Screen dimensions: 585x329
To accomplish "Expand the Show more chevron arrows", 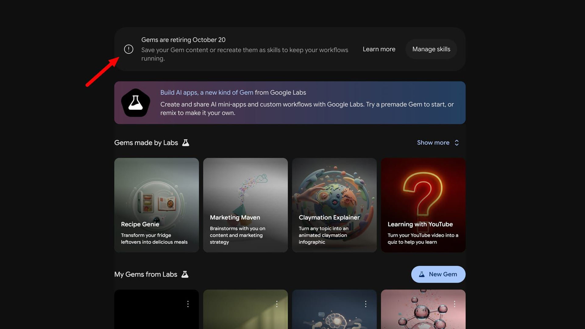I will tap(457, 143).
